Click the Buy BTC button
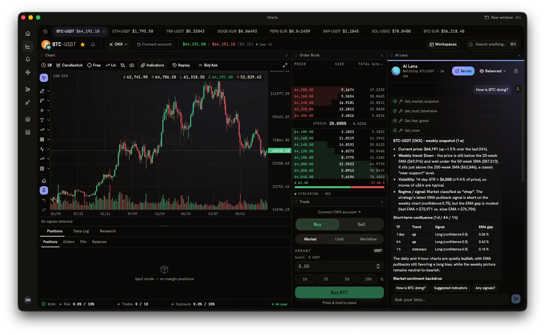This screenshot has width=545, height=335. (x=339, y=292)
